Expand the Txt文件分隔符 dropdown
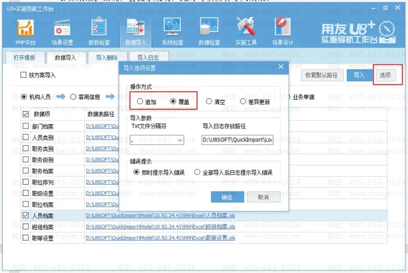Screen dimensions: 408x273 tap(180, 140)
